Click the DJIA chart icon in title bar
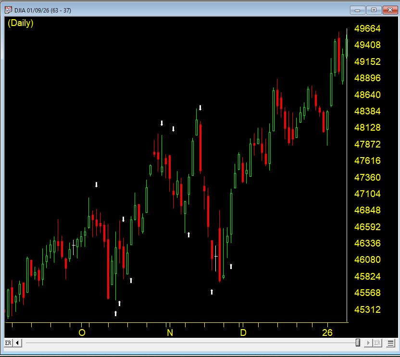Screen dimensions: 400x357 click(8, 10)
